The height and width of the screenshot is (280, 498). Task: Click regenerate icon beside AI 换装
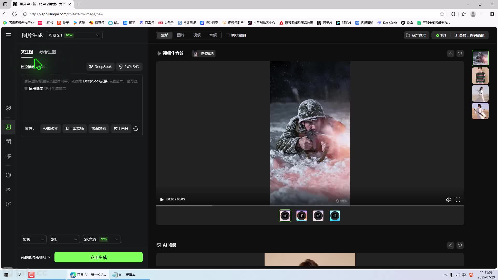click(460, 245)
